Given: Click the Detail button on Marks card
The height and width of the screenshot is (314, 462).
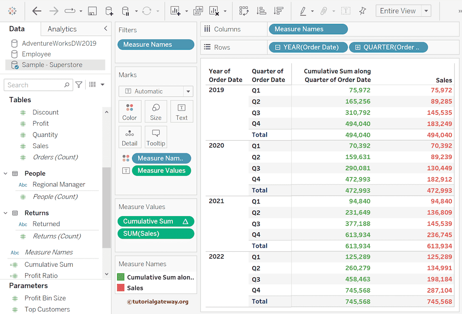Looking at the screenshot, I should [x=130, y=137].
